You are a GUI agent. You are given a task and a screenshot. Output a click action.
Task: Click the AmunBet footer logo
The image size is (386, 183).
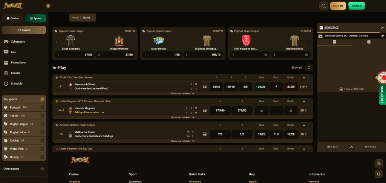point(80,160)
